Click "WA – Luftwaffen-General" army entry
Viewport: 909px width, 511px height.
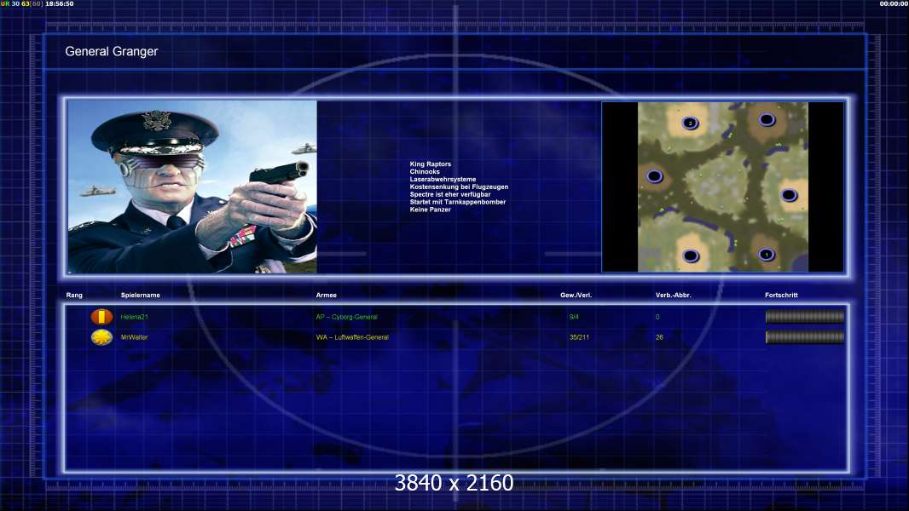coord(352,337)
